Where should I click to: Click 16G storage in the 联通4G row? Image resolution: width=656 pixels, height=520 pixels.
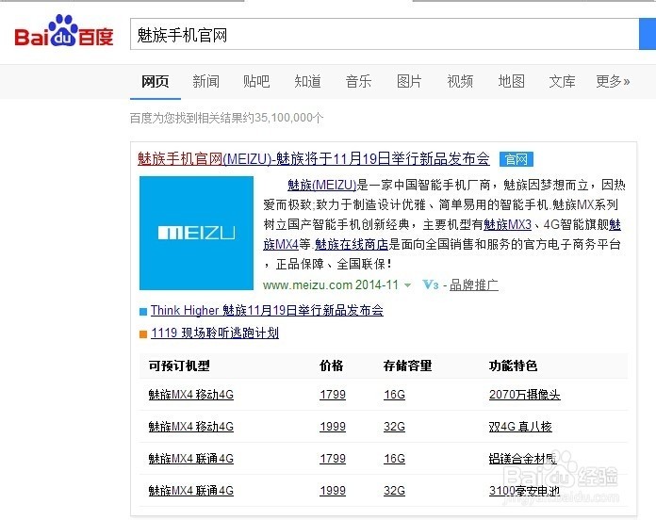click(x=395, y=459)
